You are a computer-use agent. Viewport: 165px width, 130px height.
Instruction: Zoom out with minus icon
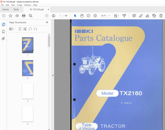point(88,16)
